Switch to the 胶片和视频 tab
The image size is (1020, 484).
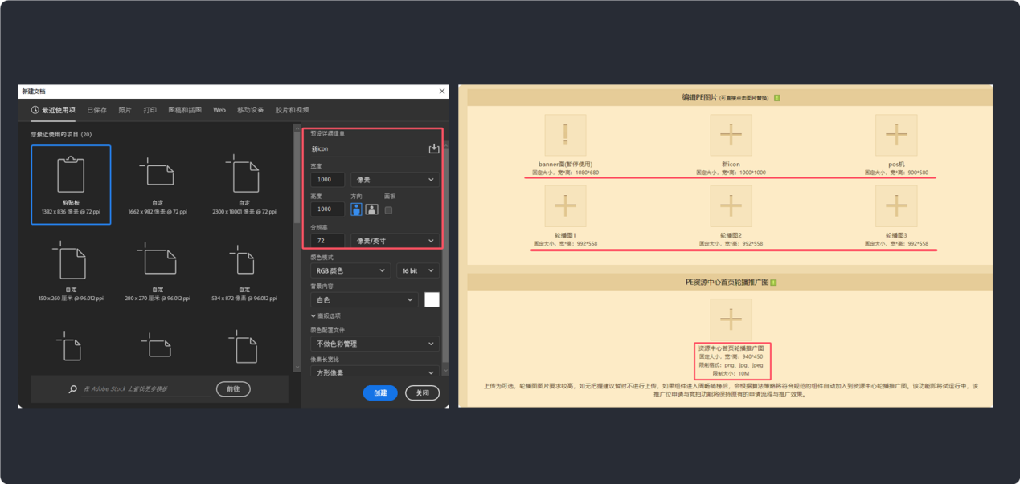click(292, 110)
